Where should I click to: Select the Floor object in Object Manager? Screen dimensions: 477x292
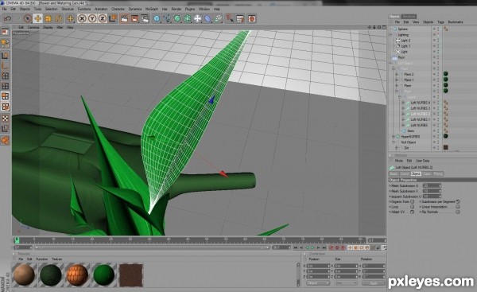(401, 57)
